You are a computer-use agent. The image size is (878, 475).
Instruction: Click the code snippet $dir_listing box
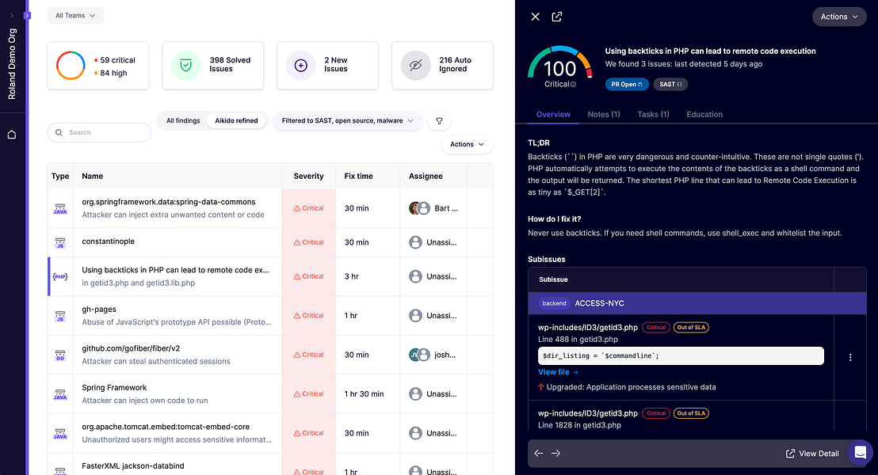pyautogui.click(x=681, y=355)
